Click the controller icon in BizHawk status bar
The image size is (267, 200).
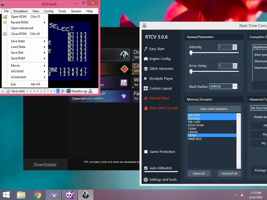coord(63,91)
